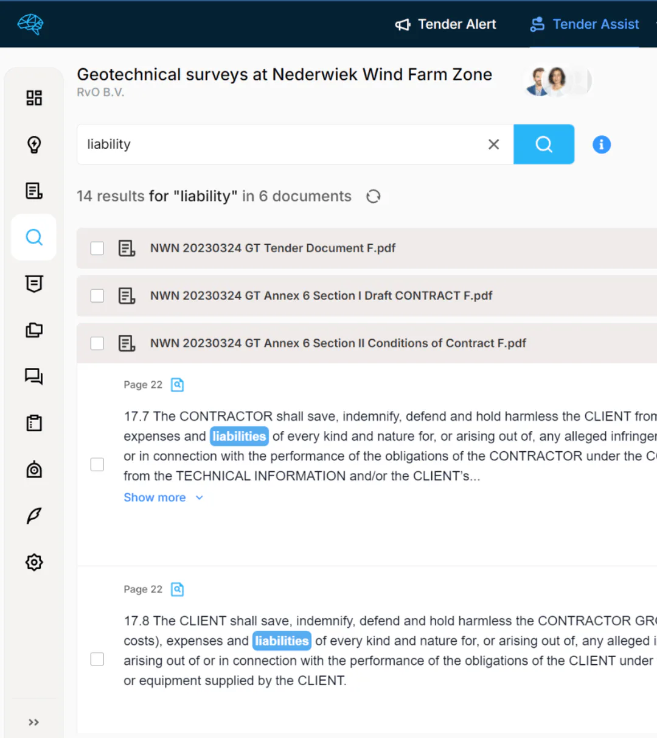Click the blue search magnifier button
The height and width of the screenshot is (738, 657).
(544, 144)
